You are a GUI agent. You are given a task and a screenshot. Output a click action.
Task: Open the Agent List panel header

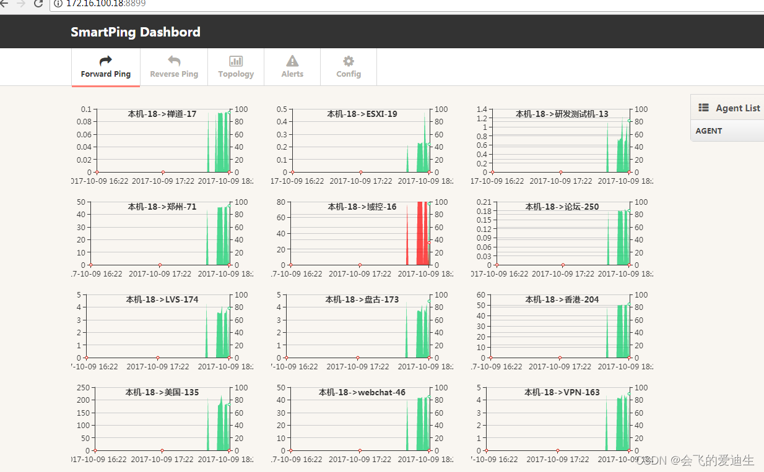727,107
